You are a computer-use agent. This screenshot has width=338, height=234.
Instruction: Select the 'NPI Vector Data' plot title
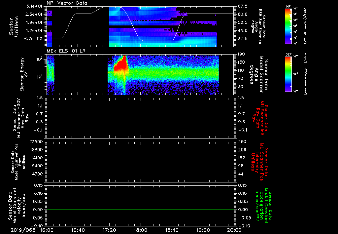[67, 3]
